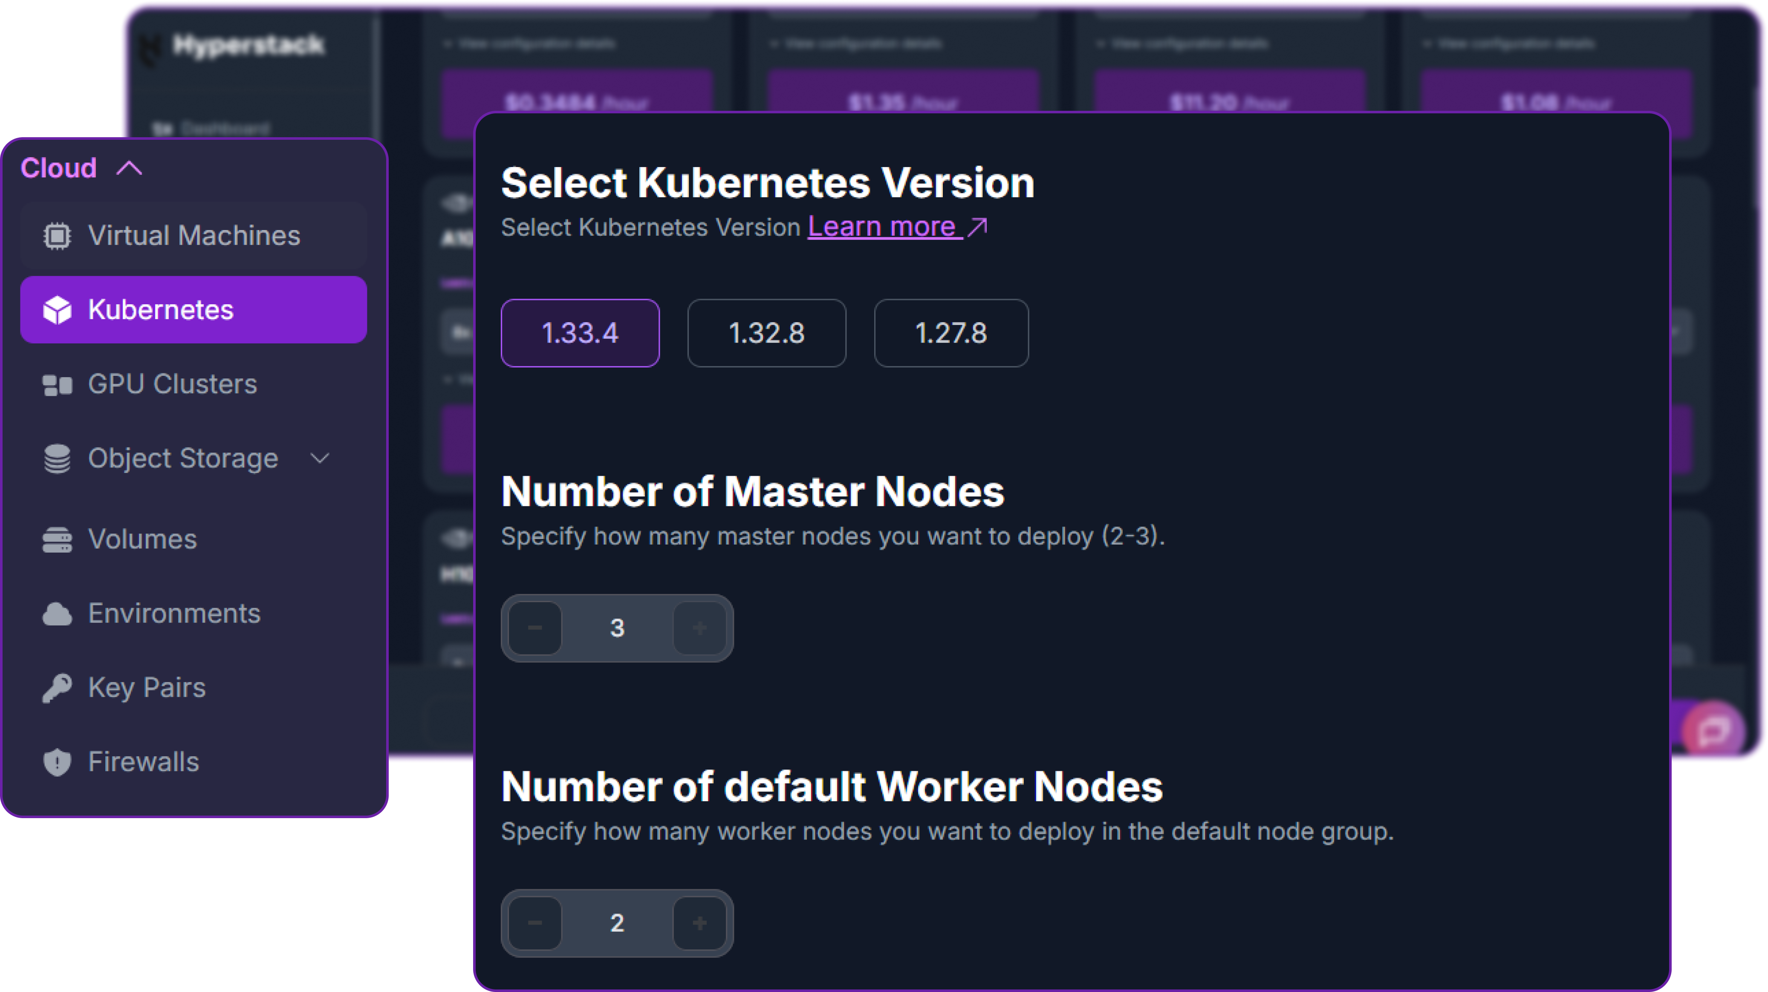Select Kubernetes version 1.33.4
The height and width of the screenshot is (992, 1768).
pos(580,333)
